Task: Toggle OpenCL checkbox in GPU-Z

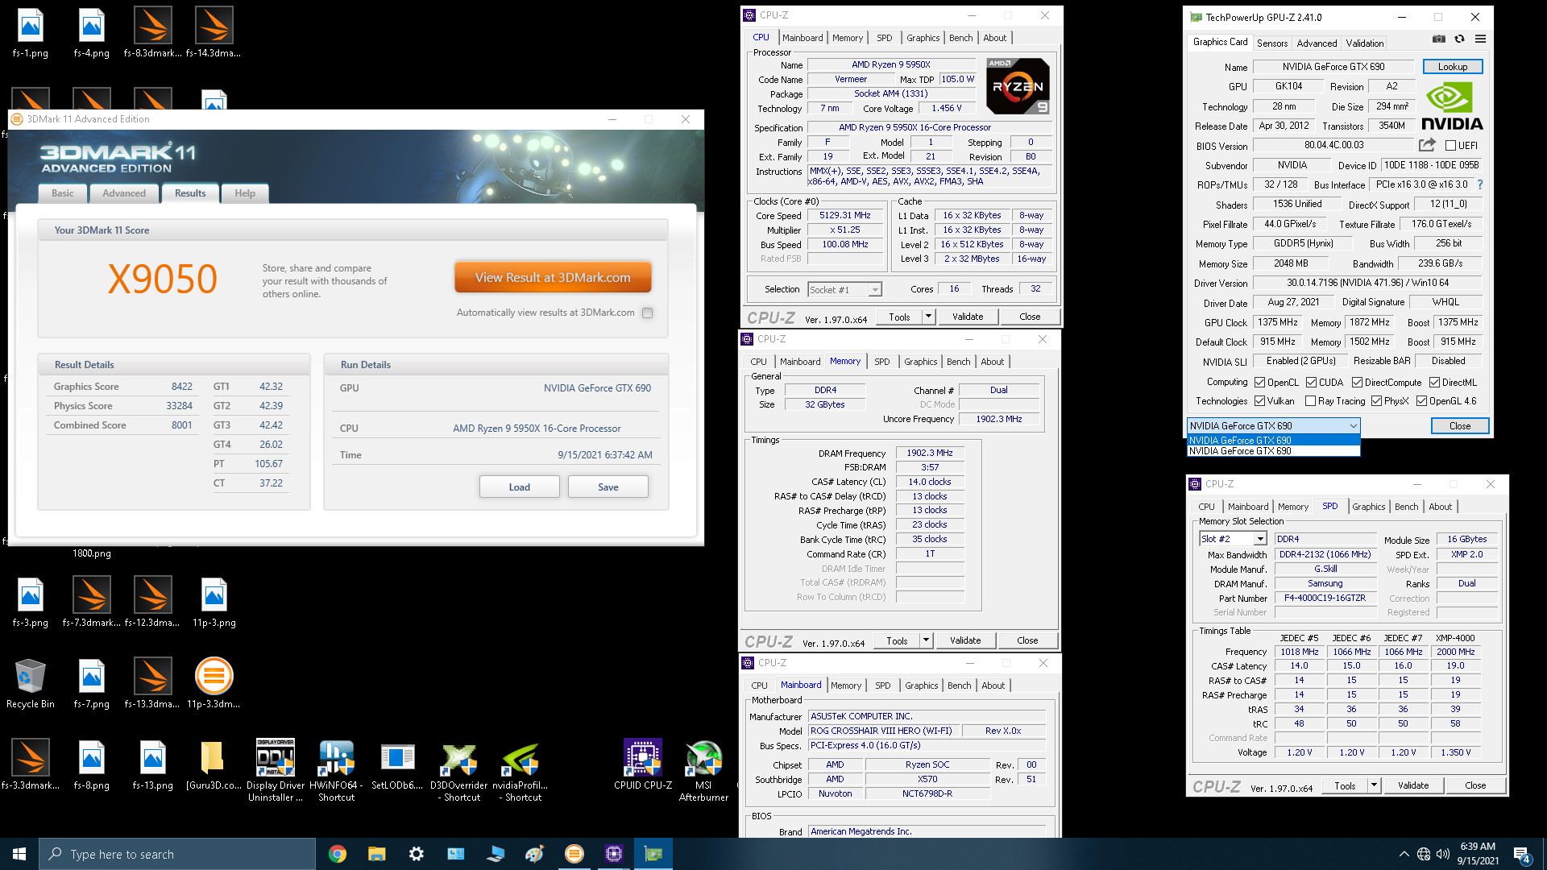Action: (x=1259, y=383)
